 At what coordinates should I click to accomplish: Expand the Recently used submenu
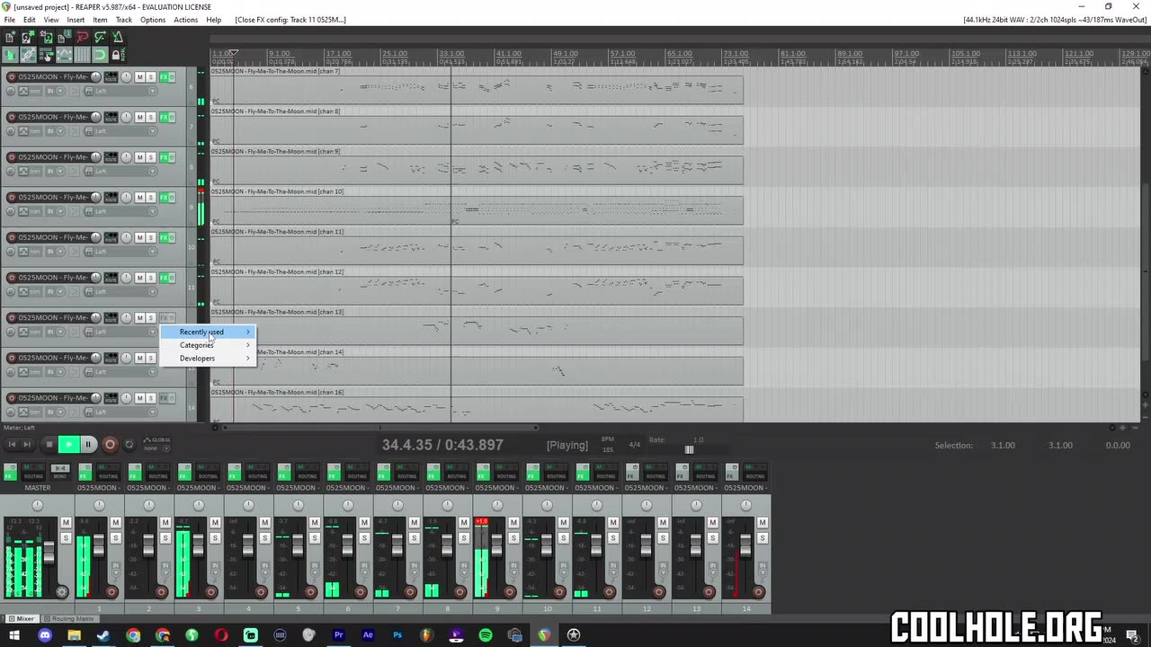pyautogui.click(x=208, y=332)
